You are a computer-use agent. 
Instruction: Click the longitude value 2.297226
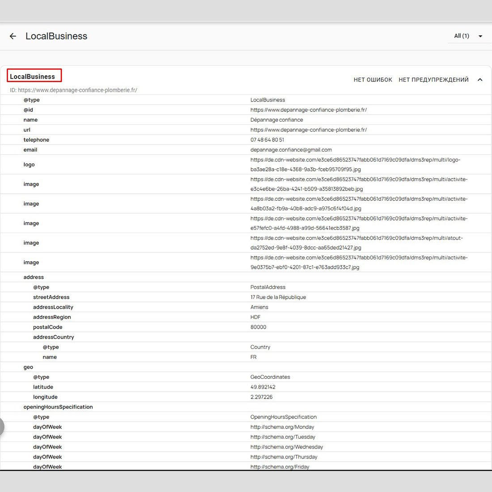[x=261, y=397]
